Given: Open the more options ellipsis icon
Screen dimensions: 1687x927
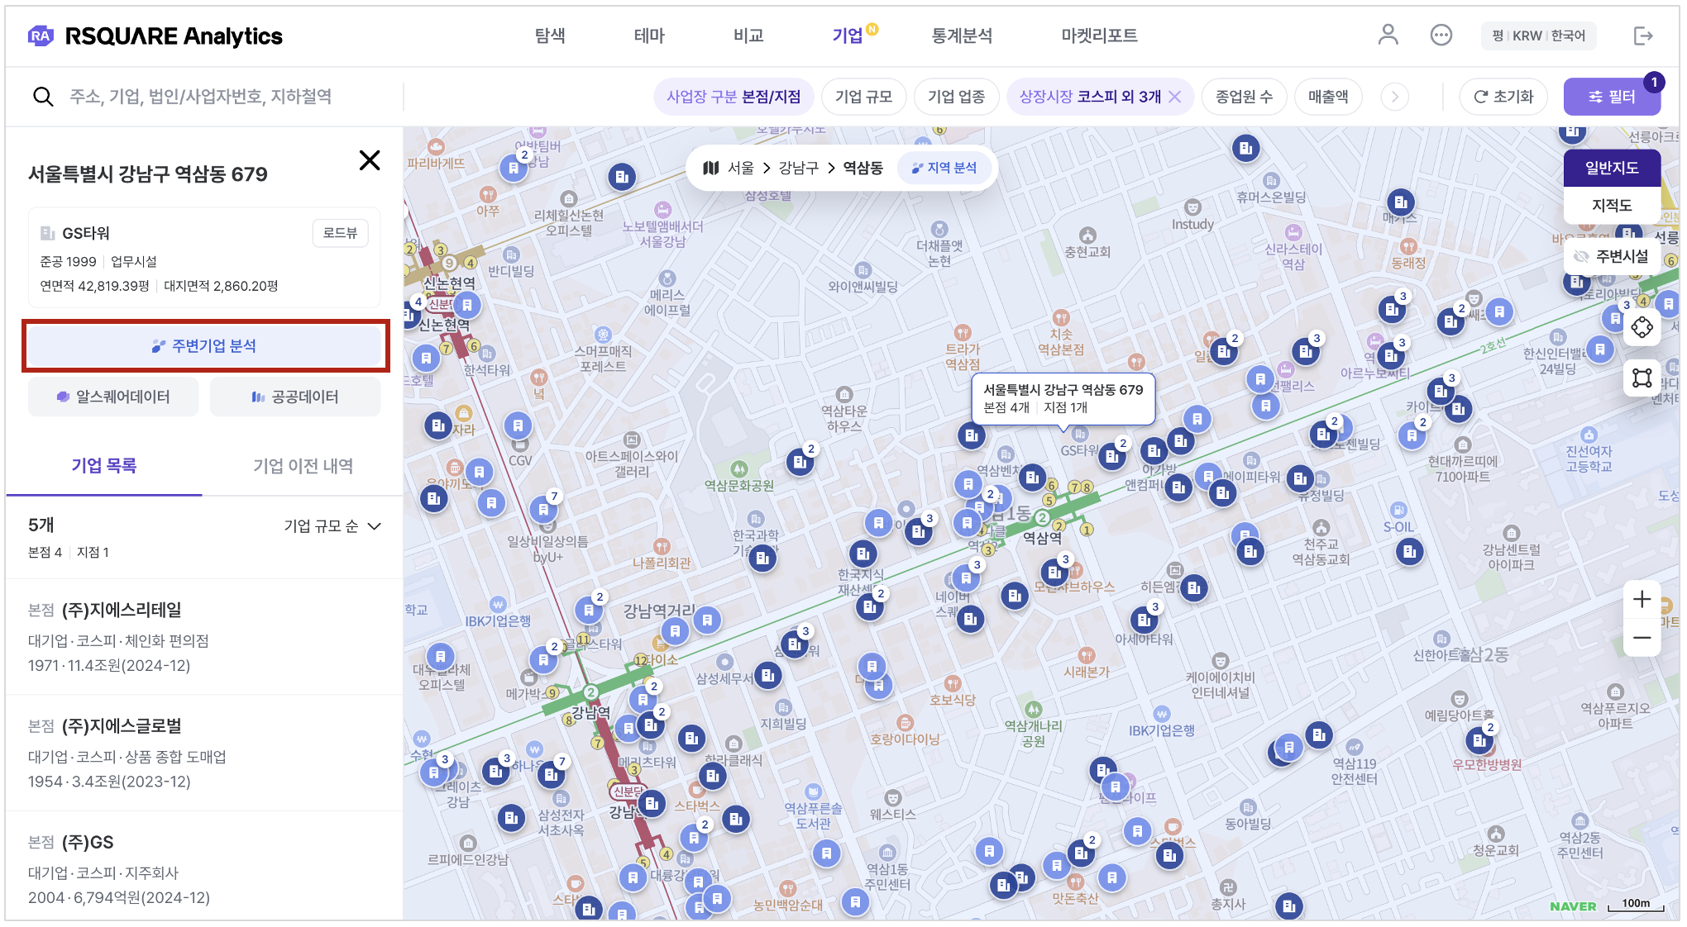Looking at the screenshot, I should (x=1441, y=35).
